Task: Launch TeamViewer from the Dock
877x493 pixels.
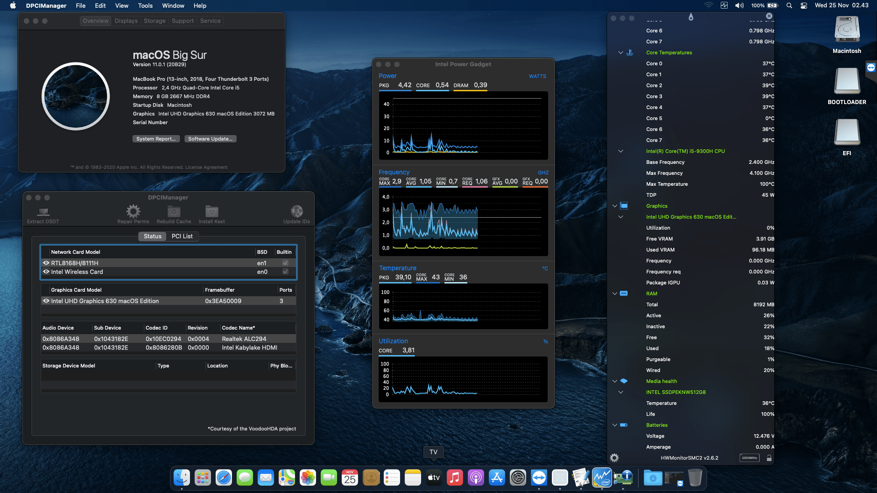Action: pos(539,478)
